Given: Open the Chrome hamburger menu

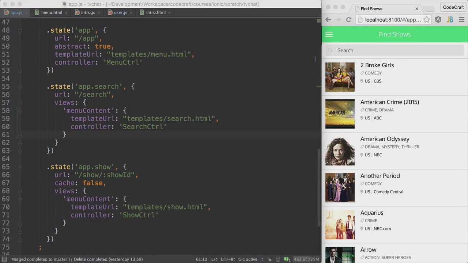Looking at the screenshot, I should (x=461, y=20).
